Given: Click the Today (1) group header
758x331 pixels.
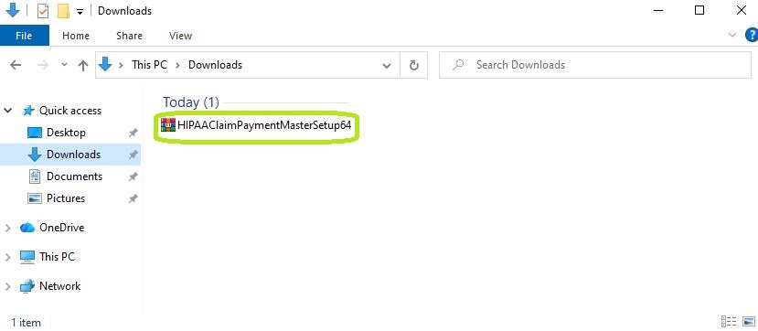Looking at the screenshot, I should 191,102.
